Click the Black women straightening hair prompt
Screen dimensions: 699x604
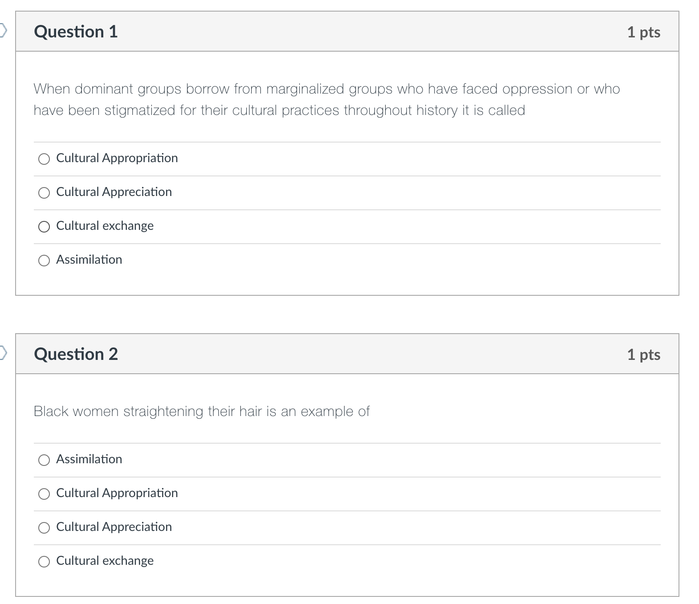pyautogui.click(x=202, y=411)
